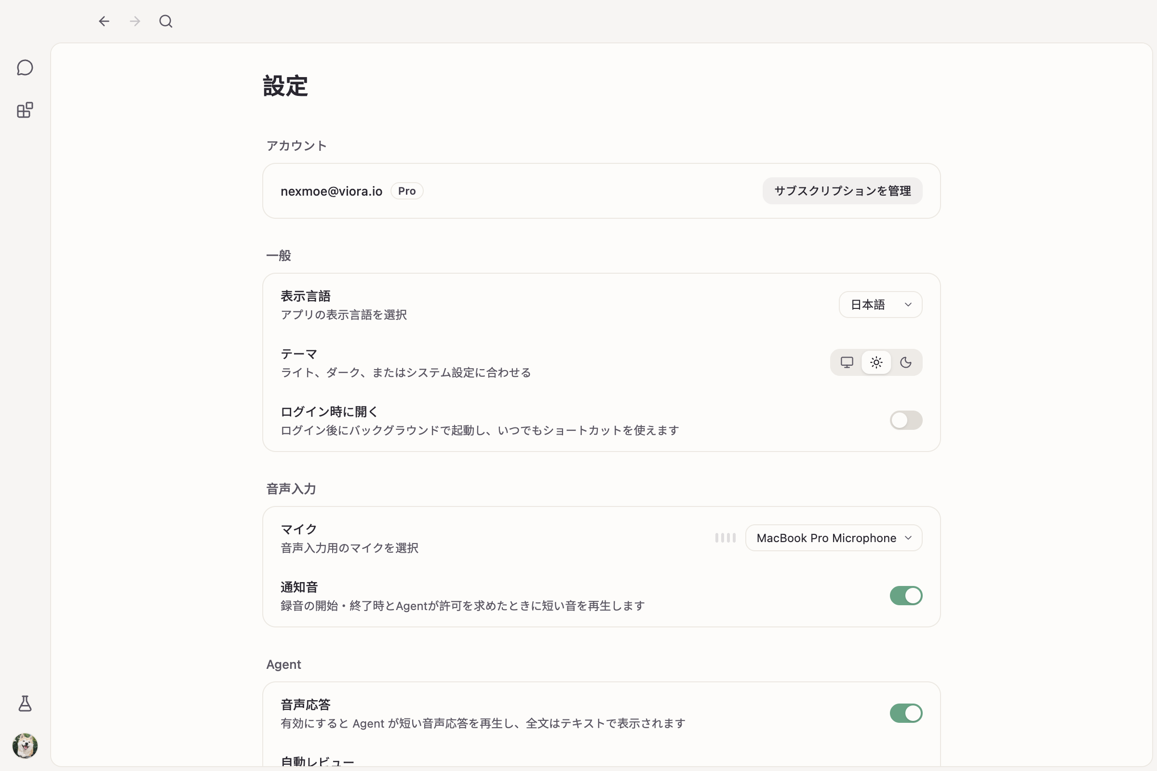Go back with the left arrow

(x=104, y=21)
